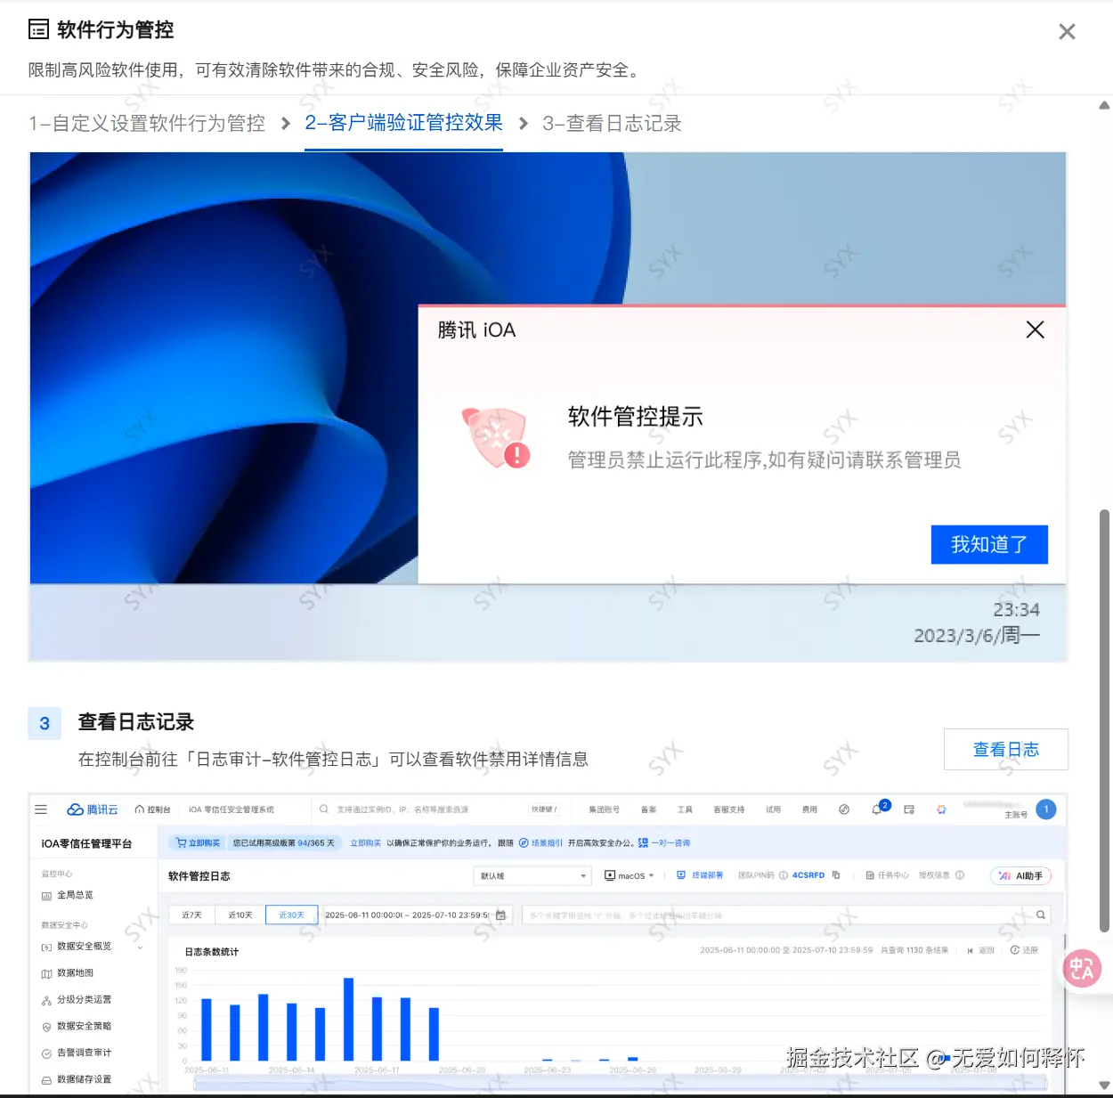Click the chart time-range slider bar
1113x1098 pixels.
pos(620,1084)
